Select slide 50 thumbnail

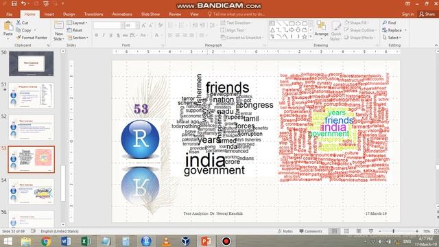point(31,64)
